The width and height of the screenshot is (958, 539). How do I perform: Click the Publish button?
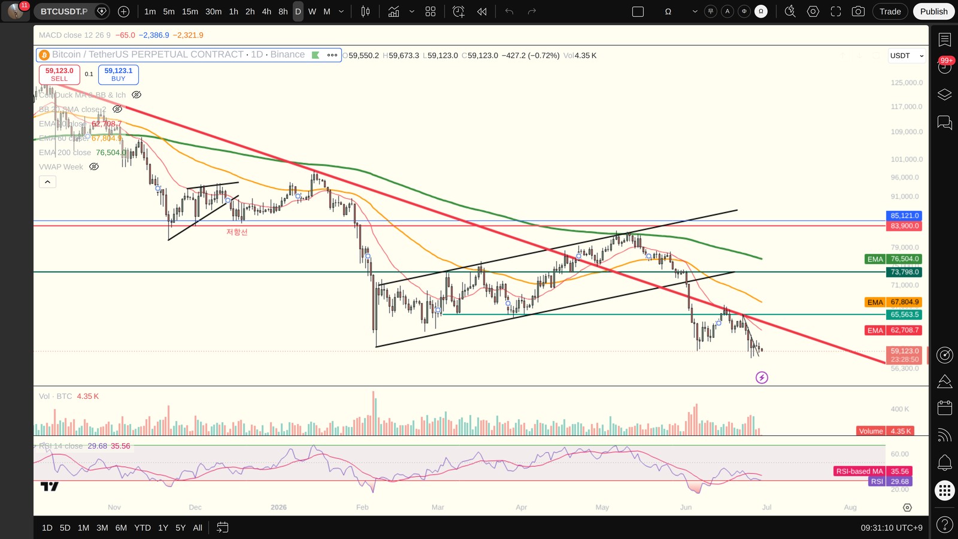[x=933, y=11]
